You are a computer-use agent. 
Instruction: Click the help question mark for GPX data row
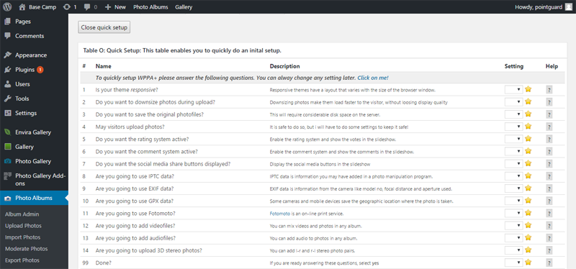[x=549, y=201]
